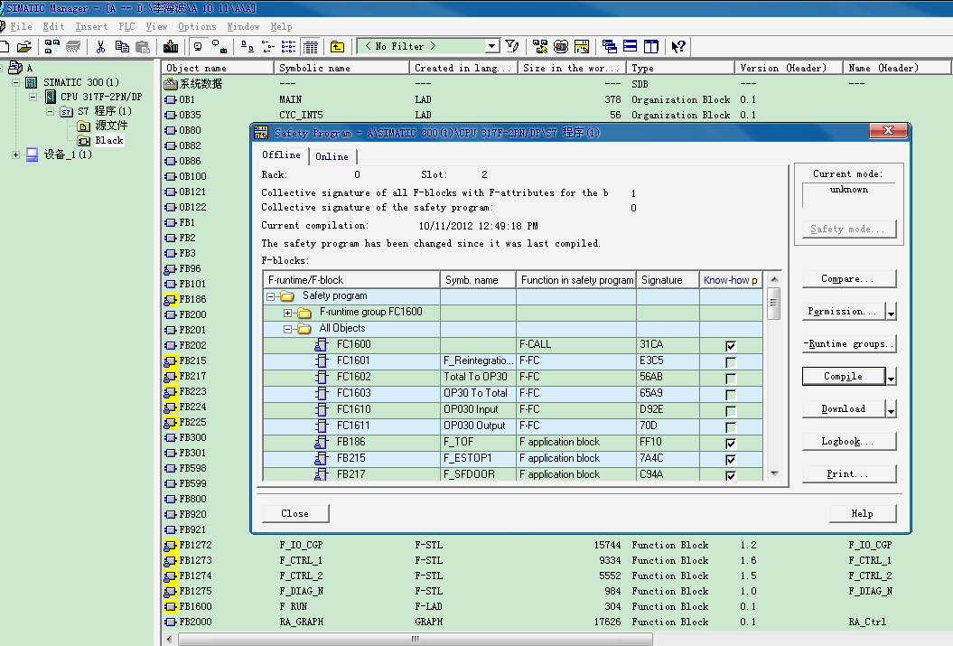Click the Cut scissors toolbar icon
Screen dimensions: 953x646
click(100, 46)
